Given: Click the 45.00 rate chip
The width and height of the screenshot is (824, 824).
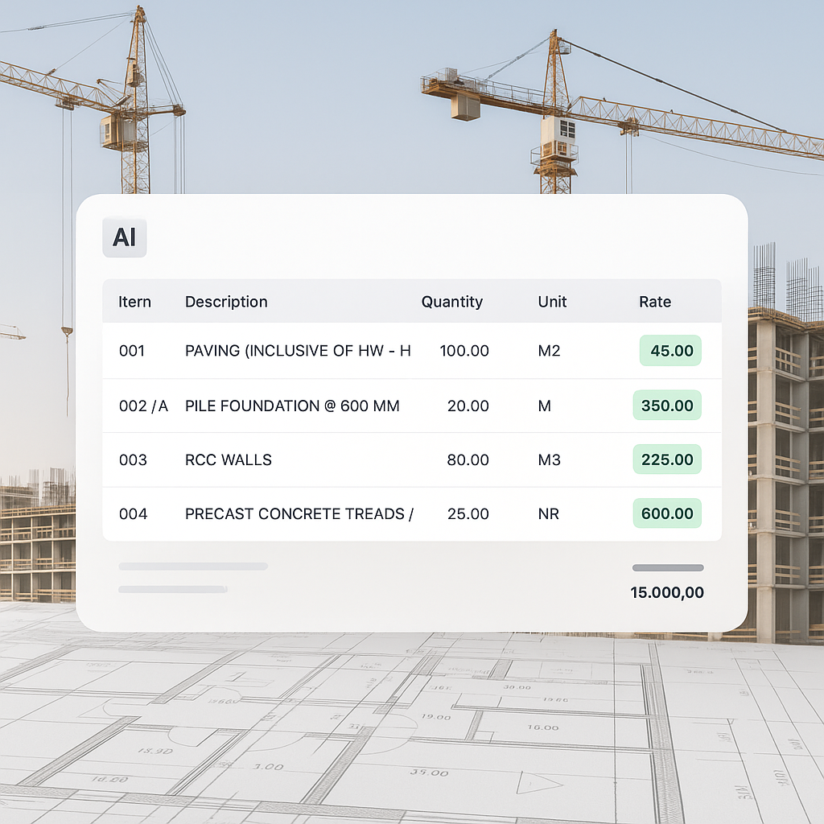Looking at the screenshot, I should coord(670,351).
